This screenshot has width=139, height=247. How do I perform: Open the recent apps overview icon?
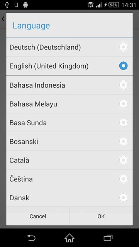(x=108, y=238)
